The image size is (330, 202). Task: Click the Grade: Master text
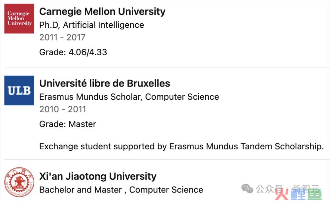point(68,124)
